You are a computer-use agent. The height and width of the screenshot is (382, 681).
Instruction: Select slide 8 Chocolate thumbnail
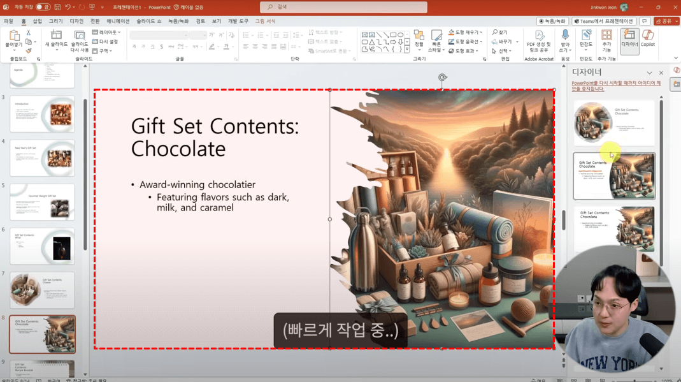tap(42, 334)
